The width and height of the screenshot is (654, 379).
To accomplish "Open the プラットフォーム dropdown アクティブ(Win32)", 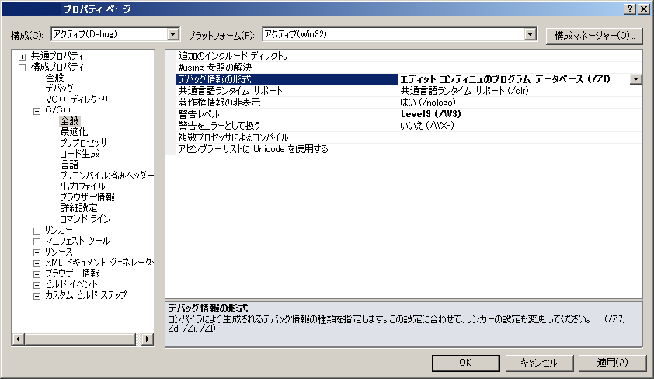I will coord(531,34).
